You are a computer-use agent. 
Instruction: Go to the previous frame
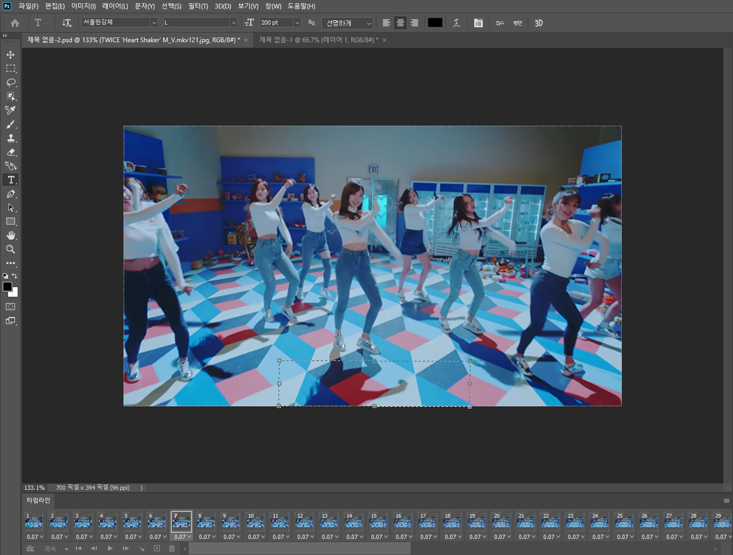[94, 549]
